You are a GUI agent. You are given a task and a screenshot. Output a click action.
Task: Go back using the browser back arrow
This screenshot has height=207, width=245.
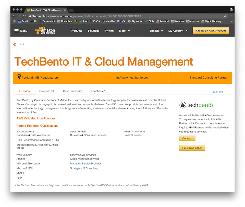tap(14, 16)
